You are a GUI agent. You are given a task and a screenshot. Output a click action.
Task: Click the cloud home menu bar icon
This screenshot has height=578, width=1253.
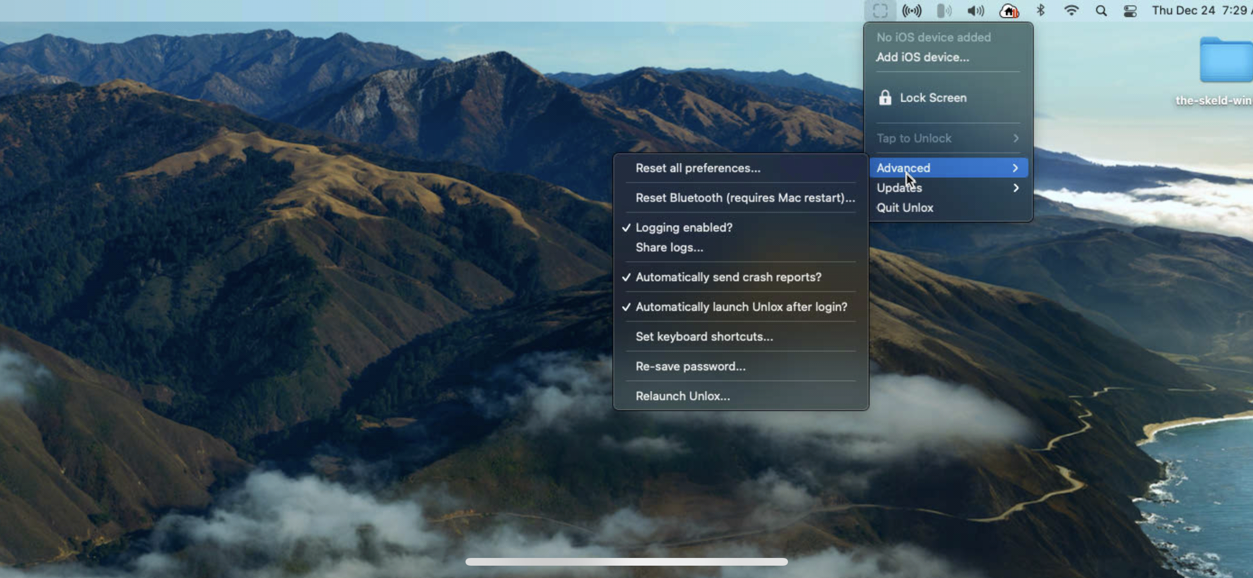pos(1008,11)
